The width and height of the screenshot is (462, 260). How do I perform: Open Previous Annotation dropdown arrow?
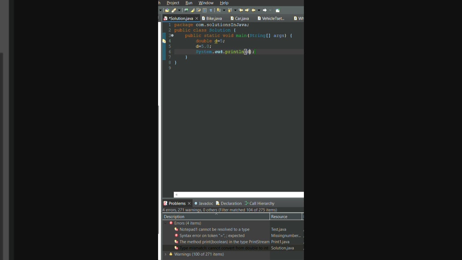(235, 10)
